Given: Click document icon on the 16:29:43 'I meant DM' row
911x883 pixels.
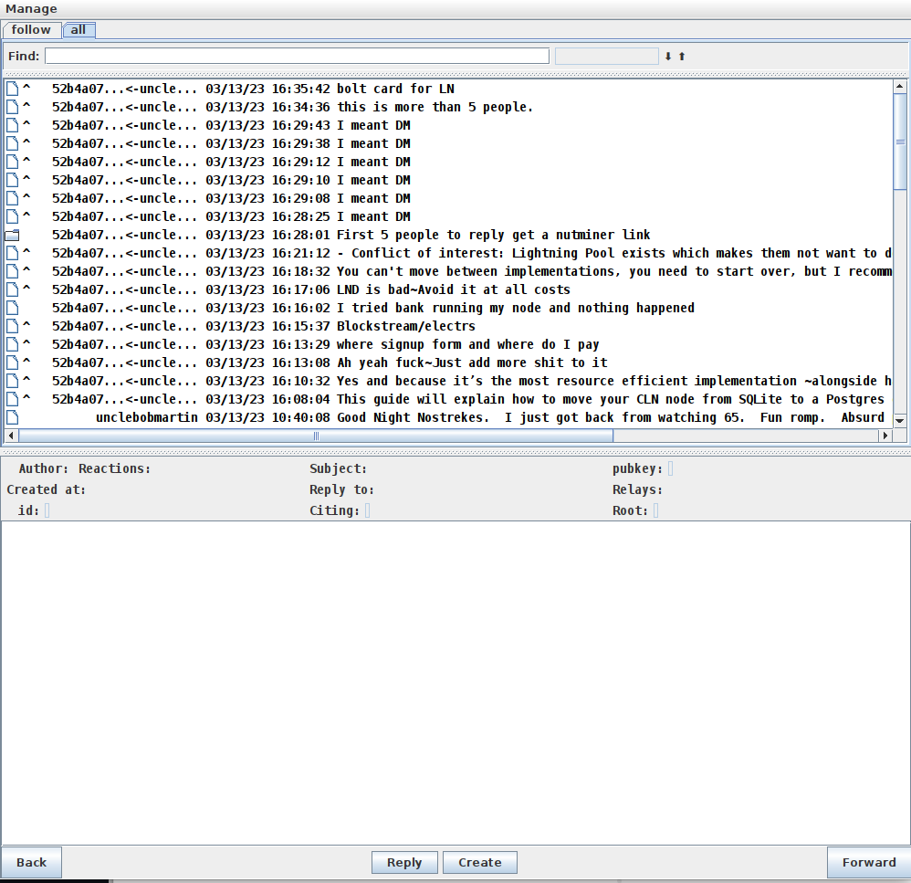Looking at the screenshot, I should (x=12, y=125).
